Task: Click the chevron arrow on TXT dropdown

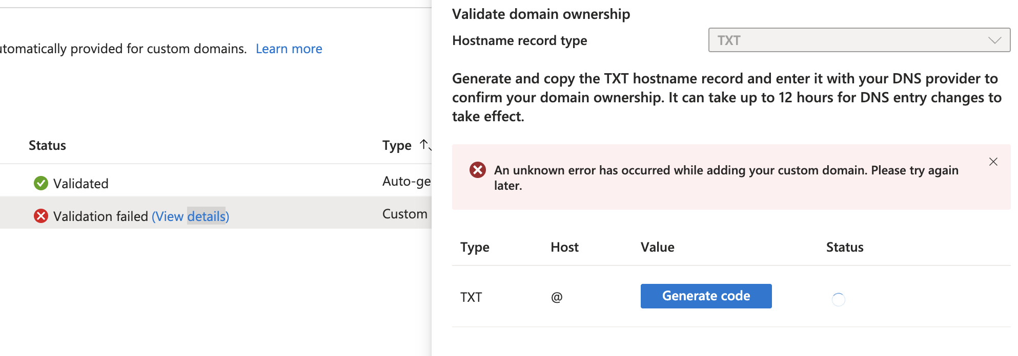Action: point(994,40)
